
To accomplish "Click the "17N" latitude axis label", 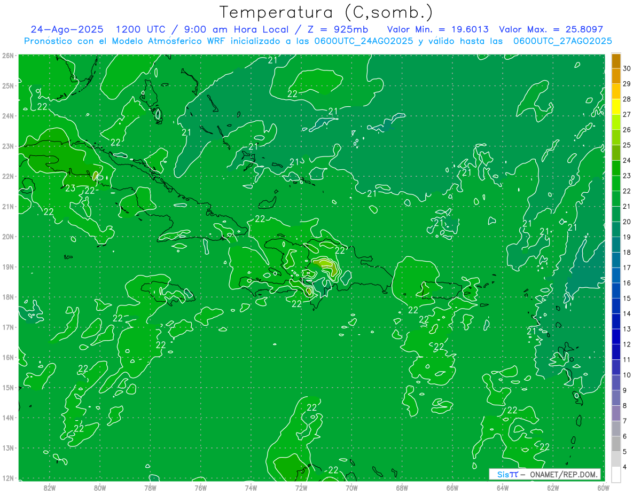I will coord(8,327).
